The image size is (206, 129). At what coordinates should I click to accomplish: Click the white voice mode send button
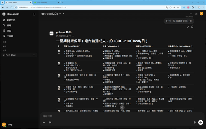tap(201, 122)
